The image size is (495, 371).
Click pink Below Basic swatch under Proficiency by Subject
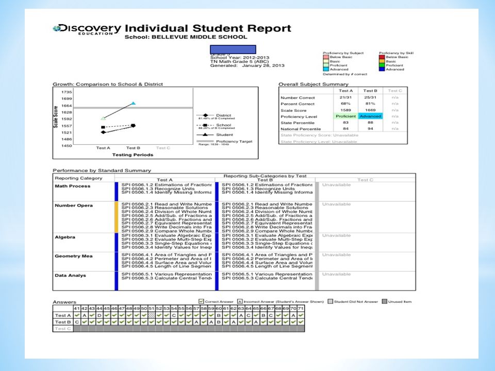326,57
